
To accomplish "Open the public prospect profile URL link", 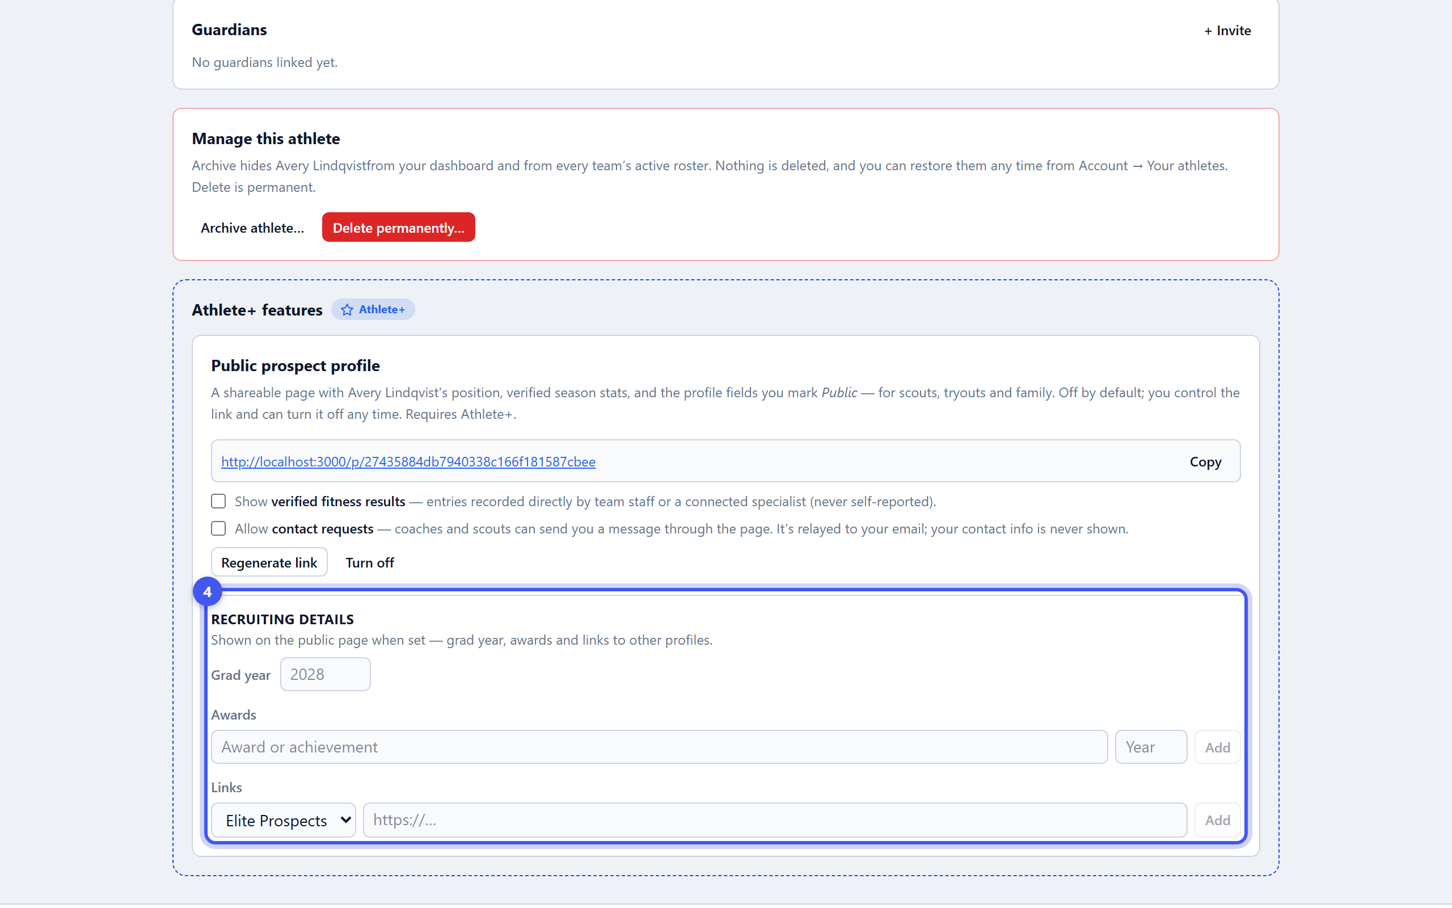I will point(408,461).
